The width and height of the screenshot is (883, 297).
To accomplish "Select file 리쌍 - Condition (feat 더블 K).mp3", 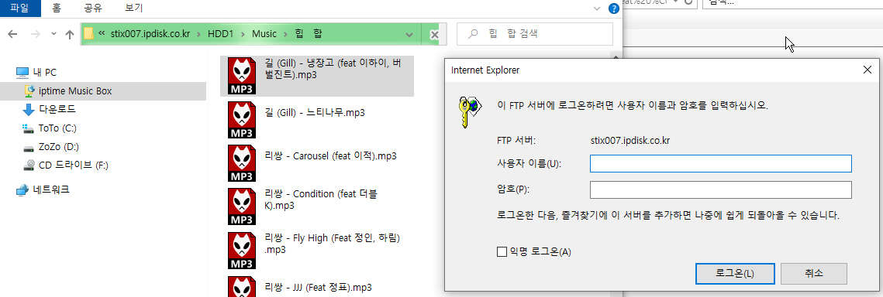I will [320, 200].
